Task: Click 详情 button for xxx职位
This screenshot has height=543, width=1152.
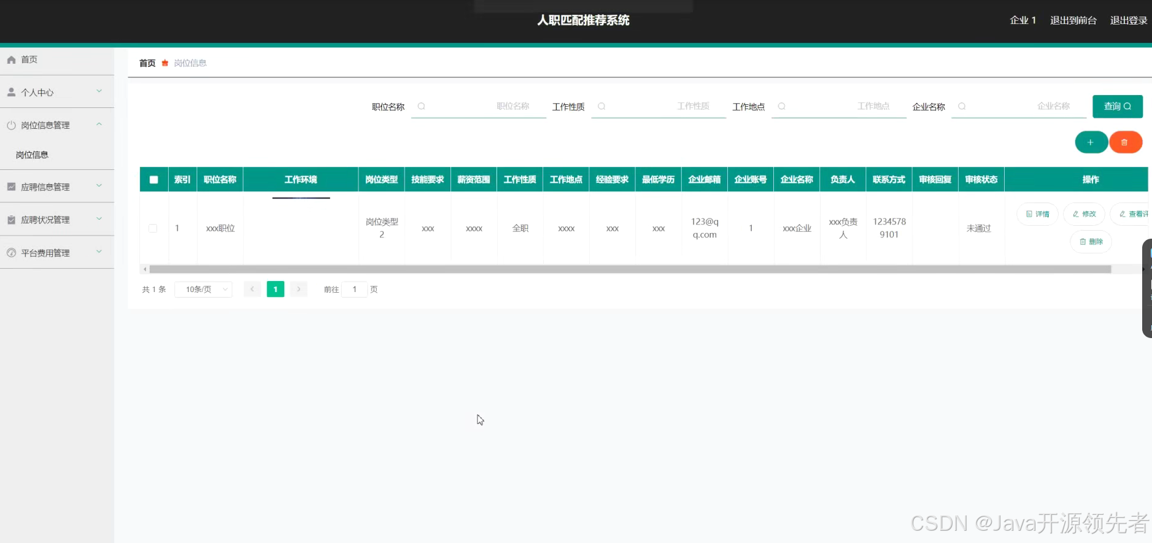Action: (x=1038, y=214)
